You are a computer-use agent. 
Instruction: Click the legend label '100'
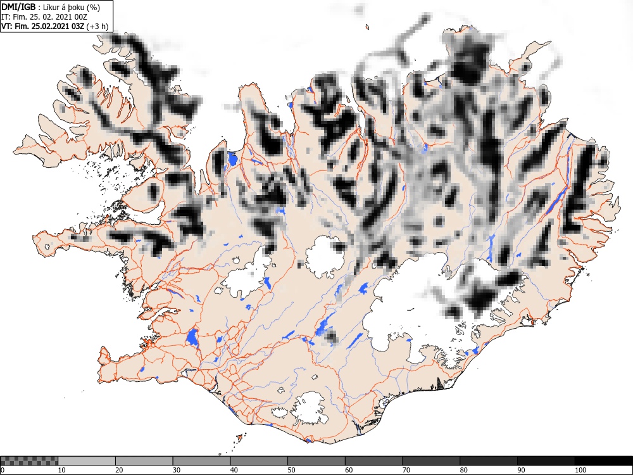(x=580, y=470)
